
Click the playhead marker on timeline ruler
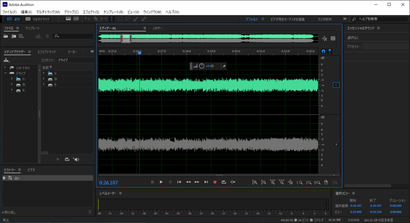tap(140, 52)
